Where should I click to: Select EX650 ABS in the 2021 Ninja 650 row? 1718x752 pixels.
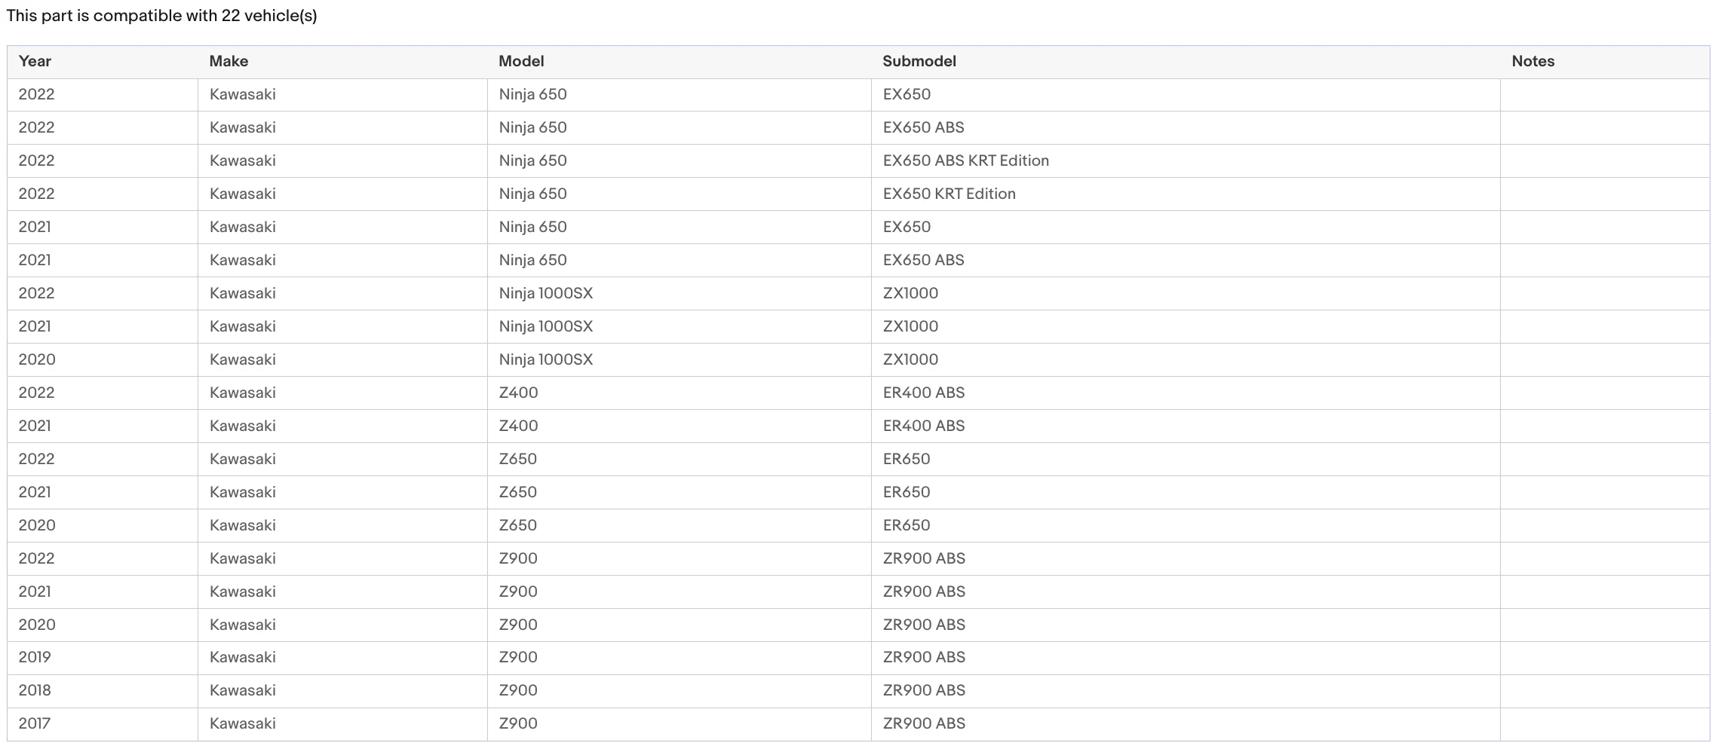click(x=924, y=260)
